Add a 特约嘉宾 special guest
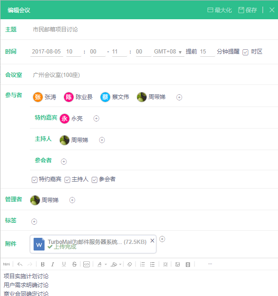Viewport: 278px width, 296px height. pos(96,118)
